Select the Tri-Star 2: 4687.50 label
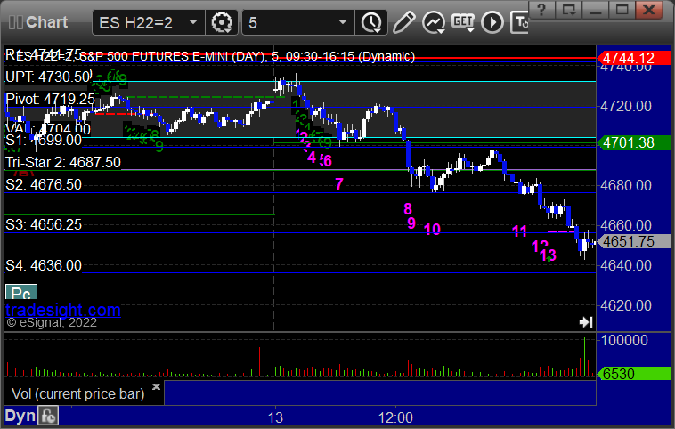The height and width of the screenshot is (429, 675). [x=63, y=162]
